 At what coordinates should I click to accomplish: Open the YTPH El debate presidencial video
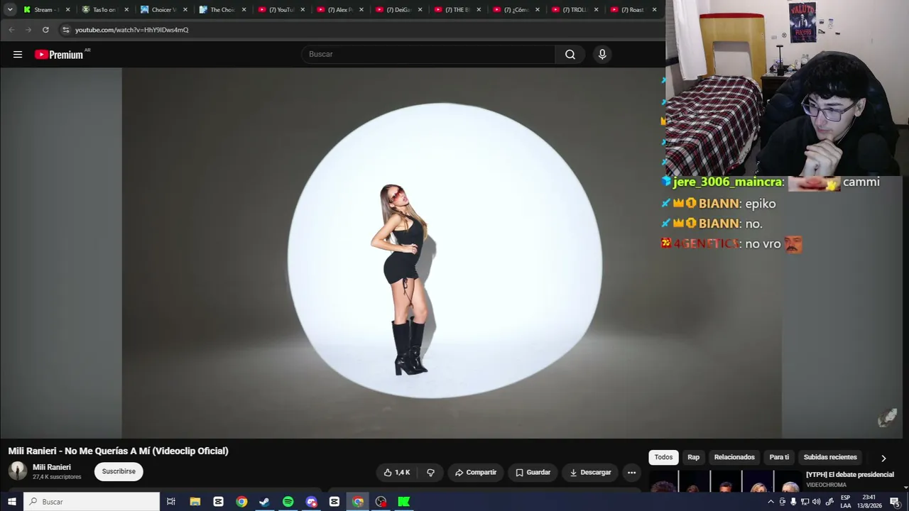coord(850,475)
